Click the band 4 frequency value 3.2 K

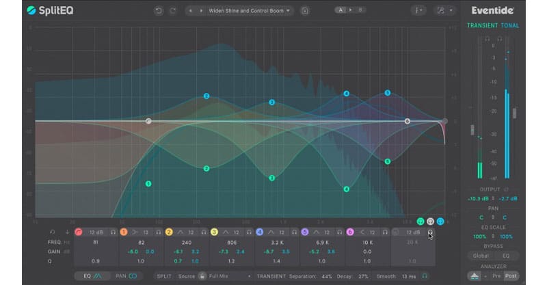pos(278,242)
